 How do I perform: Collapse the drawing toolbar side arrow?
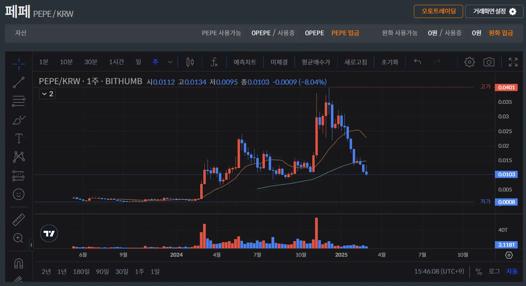click(31, 245)
